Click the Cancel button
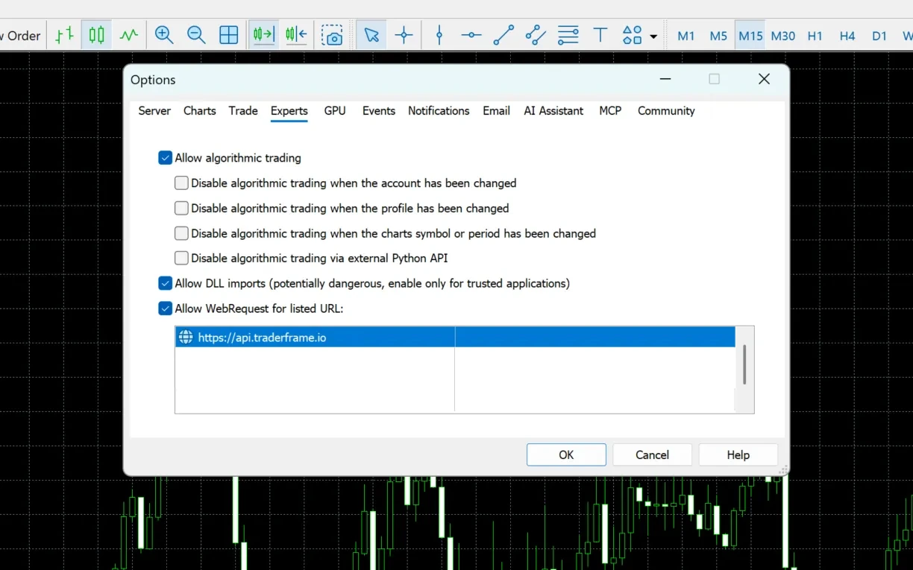 652,455
